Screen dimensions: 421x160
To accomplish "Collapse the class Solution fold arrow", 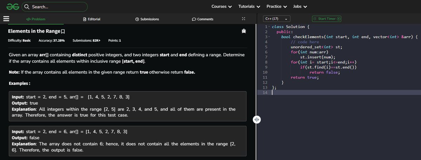I will 269,27.
